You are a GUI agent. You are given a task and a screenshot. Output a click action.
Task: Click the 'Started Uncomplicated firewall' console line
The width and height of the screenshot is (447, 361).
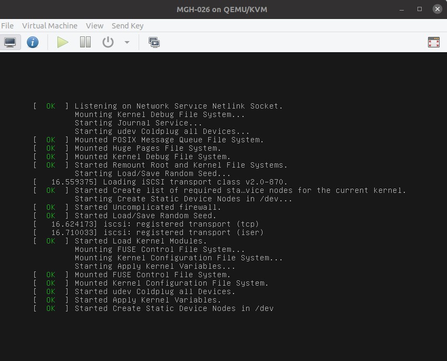point(148,207)
